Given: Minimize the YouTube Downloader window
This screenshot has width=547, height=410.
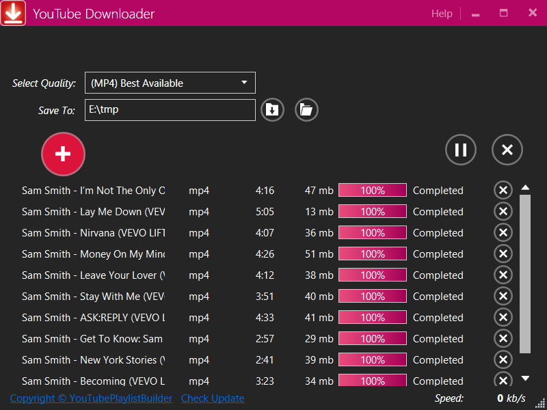Looking at the screenshot, I should pos(475,14).
